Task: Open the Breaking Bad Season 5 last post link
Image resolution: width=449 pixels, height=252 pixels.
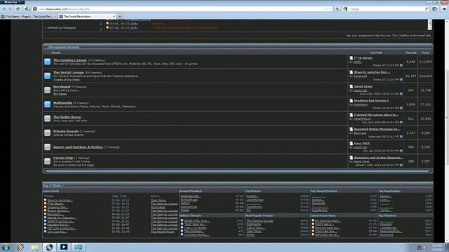Action: click(371, 101)
